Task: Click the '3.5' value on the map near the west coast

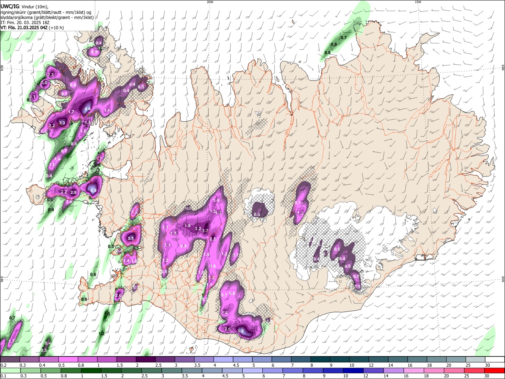Action: point(131,238)
